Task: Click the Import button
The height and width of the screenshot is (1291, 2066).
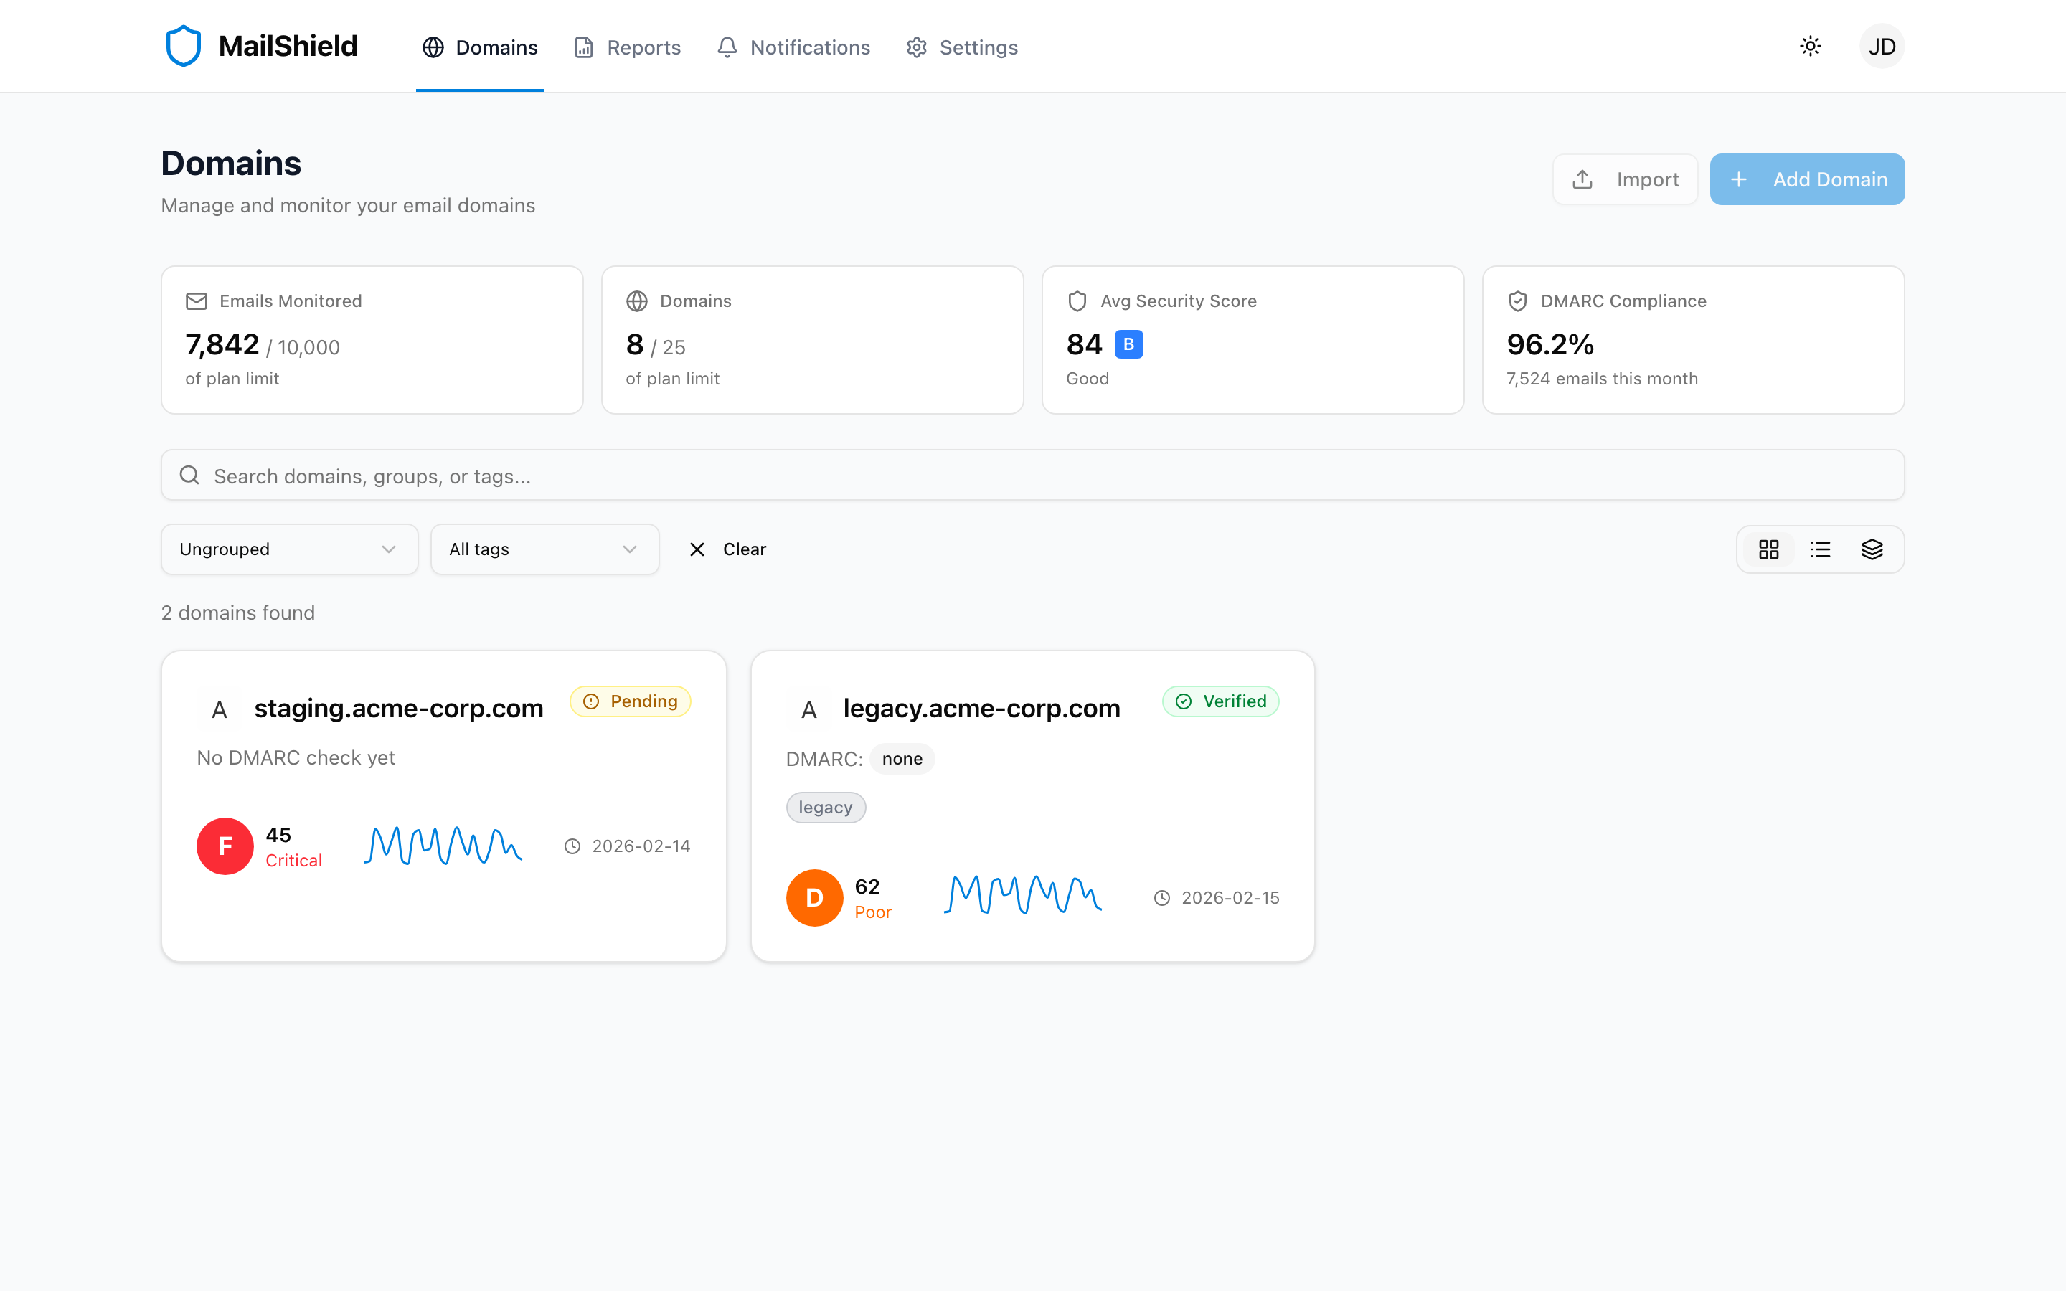Action: pyautogui.click(x=1625, y=179)
